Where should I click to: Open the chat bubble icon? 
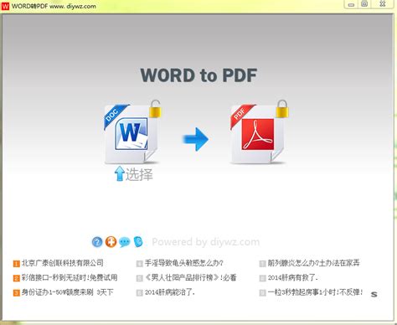click(x=125, y=242)
